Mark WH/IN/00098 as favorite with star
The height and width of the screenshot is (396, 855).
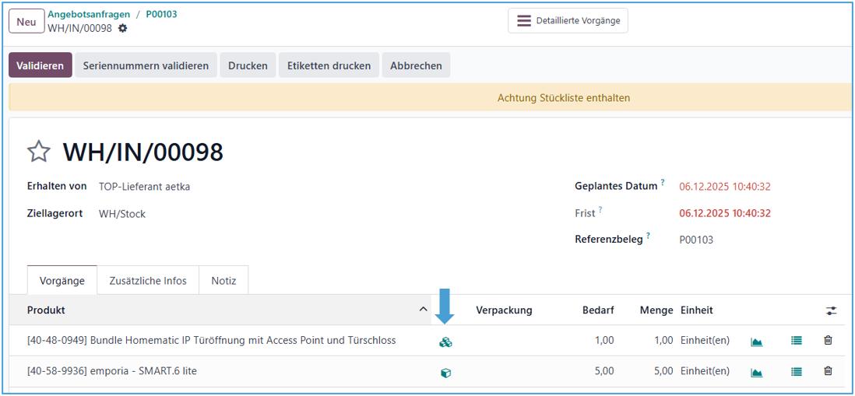click(39, 151)
